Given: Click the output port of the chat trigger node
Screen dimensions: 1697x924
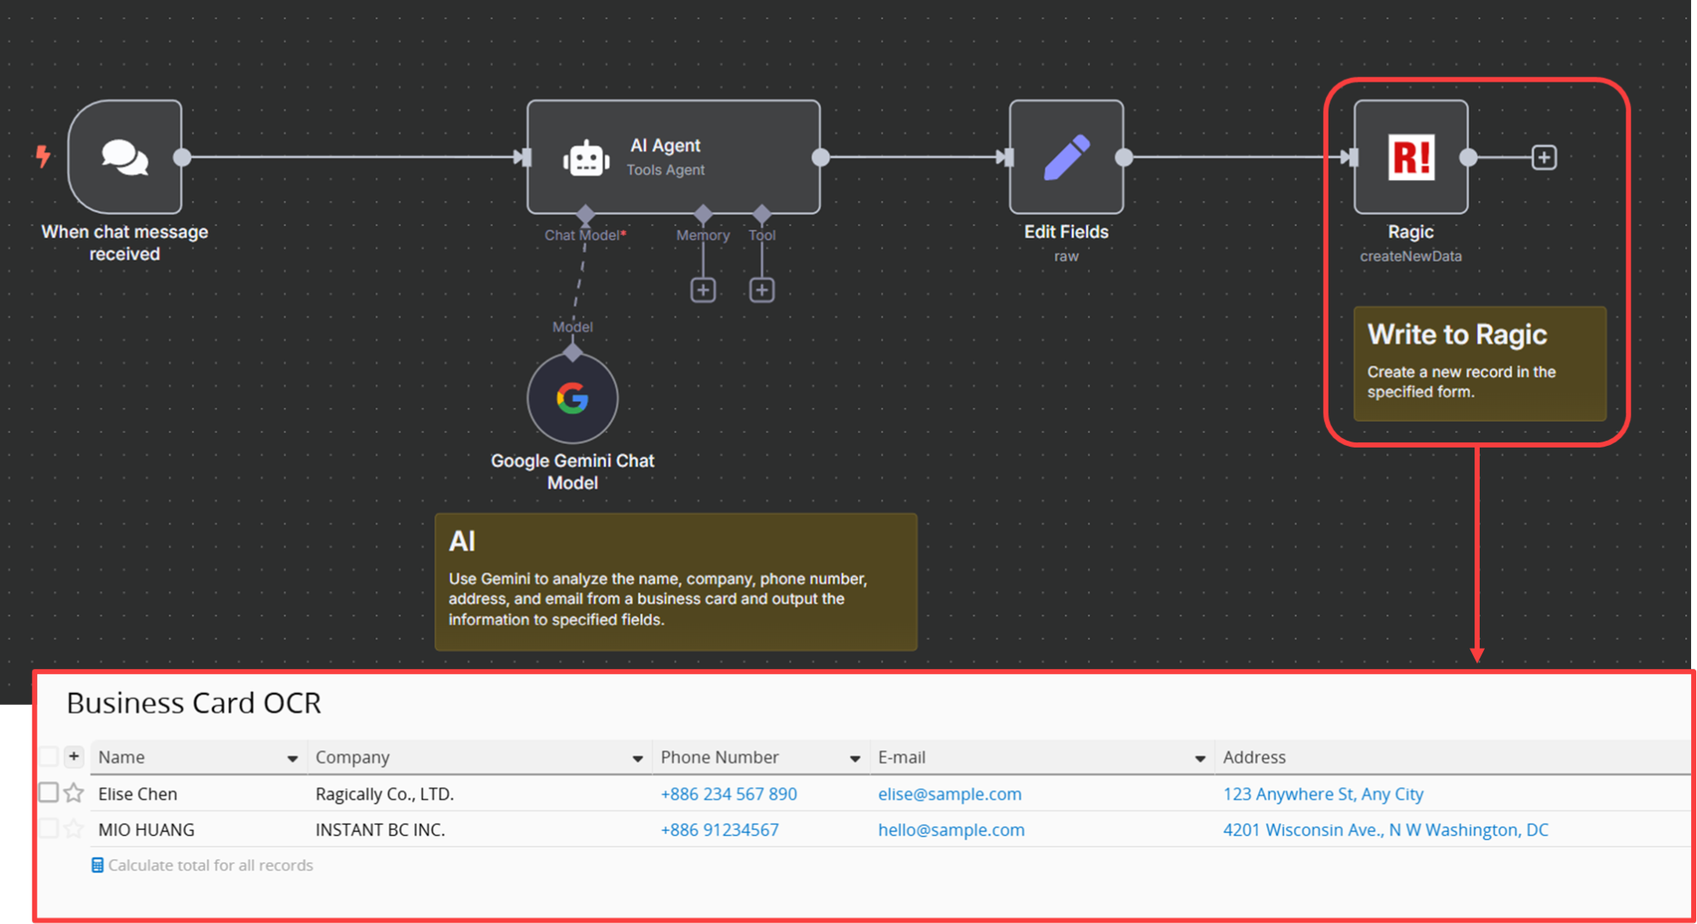Looking at the screenshot, I should click(182, 157).
